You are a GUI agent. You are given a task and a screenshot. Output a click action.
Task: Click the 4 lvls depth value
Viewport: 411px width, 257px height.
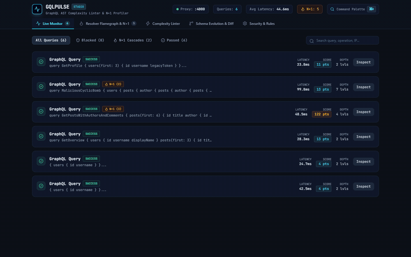[x=342, y=114]
